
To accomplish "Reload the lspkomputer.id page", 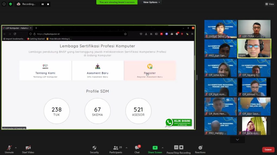I will point(15,34).
